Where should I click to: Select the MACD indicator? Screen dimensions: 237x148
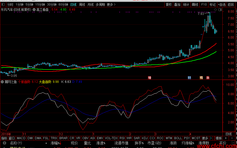pos(21,138)
